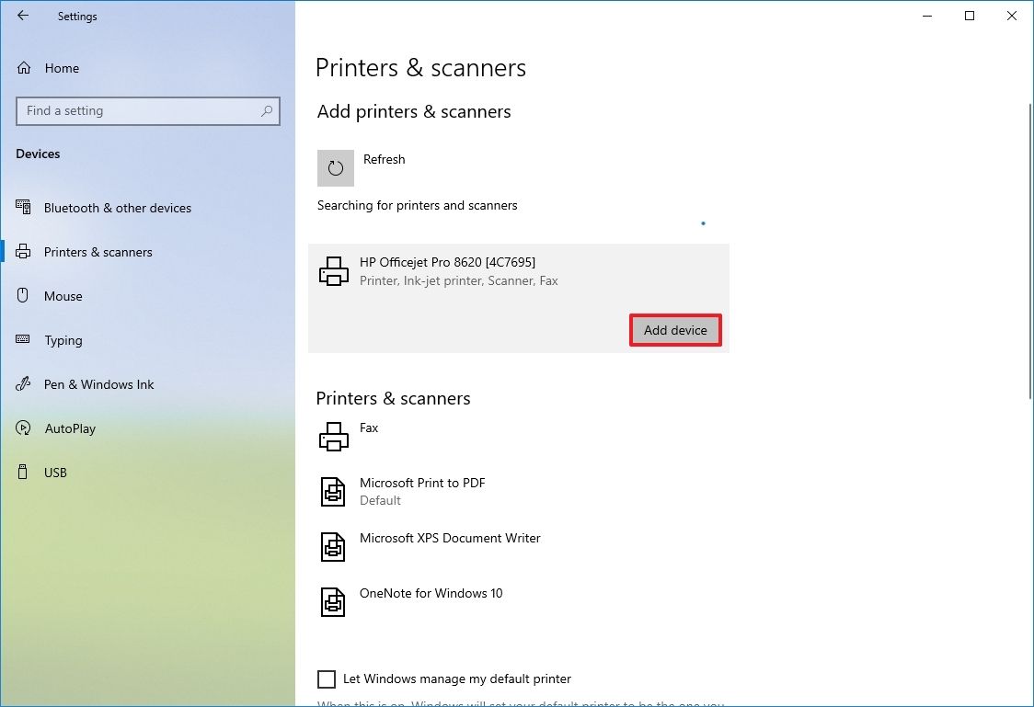Screen dimensions: 1034x707
Task: Enable 'Let Windows manage my default printer'
Action: point(327,678)
